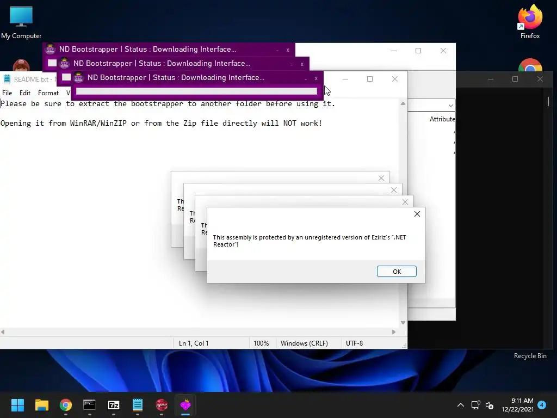Maximize the dark console window
The height and width of the screenshot is (418, 557).
(x=515, y=79)
